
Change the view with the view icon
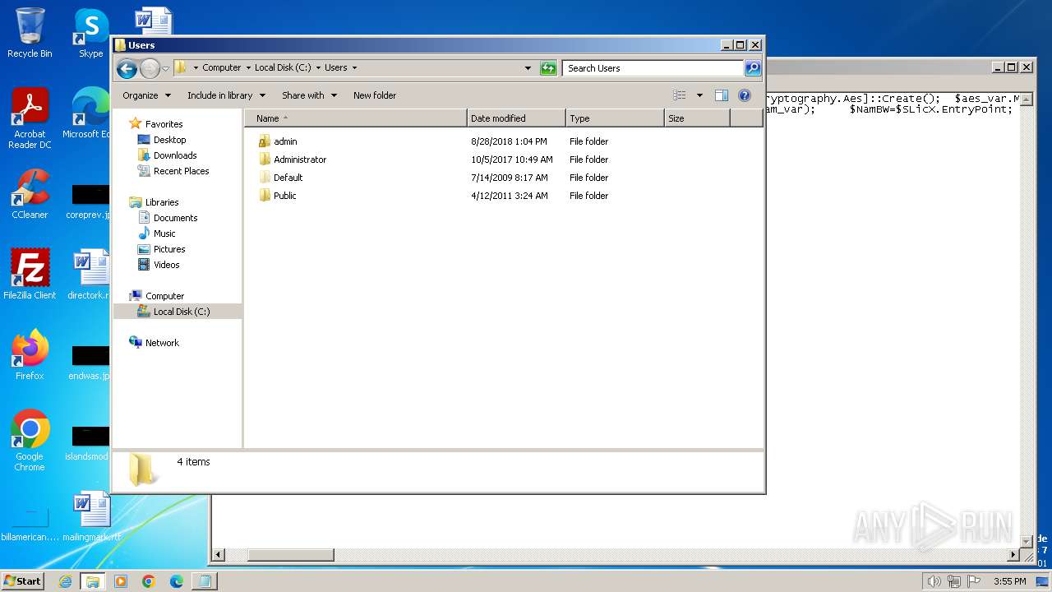(679, 95)
